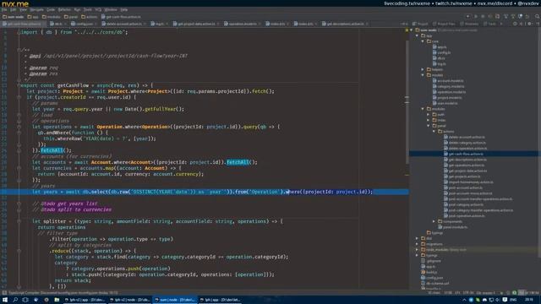
Task: Open db-schema.sql in the project tree
Action: coord(435,284)
